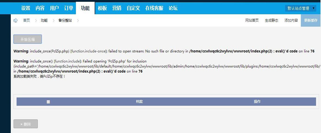
Task: Click the chevron after 备份整站 breadcrumb
Action: (x=78, y=20)
